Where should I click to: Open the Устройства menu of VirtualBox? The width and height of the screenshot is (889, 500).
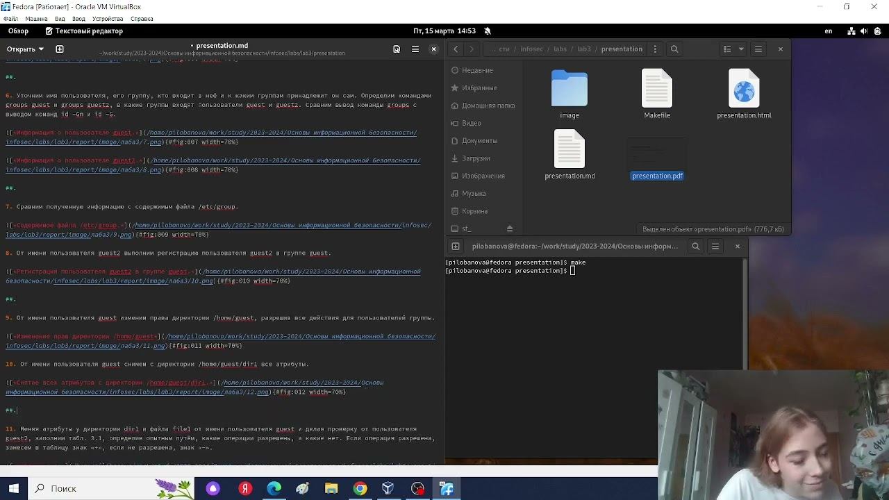(x=107, y=19)
